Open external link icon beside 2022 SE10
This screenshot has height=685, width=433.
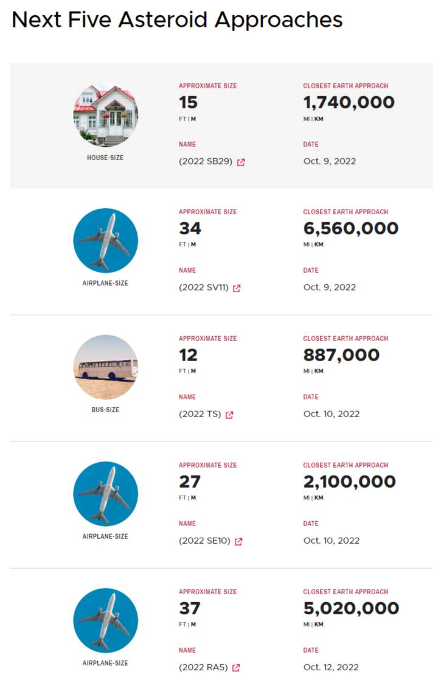(x=238, y=541)
